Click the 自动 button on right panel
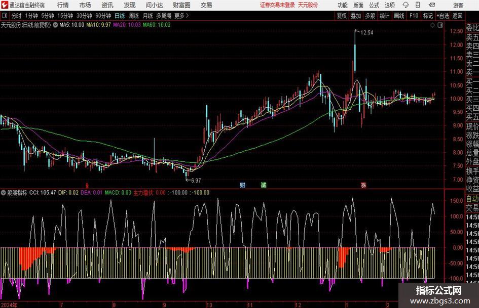479x308 pixels. click(472, 199)
